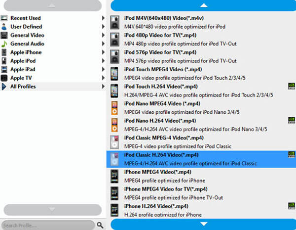Click the Recent Used category icon
Viewport: 296px width, 230px height.
[4, 18]
